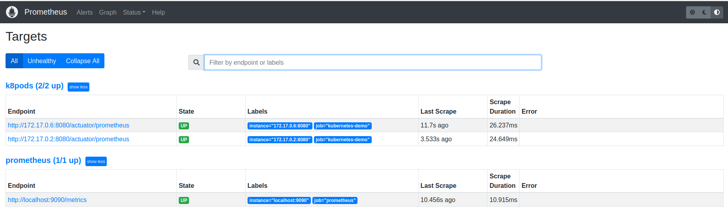The image size is (728, 219).
Task: Open the Status dropdown menu
Action: [134, 12]
